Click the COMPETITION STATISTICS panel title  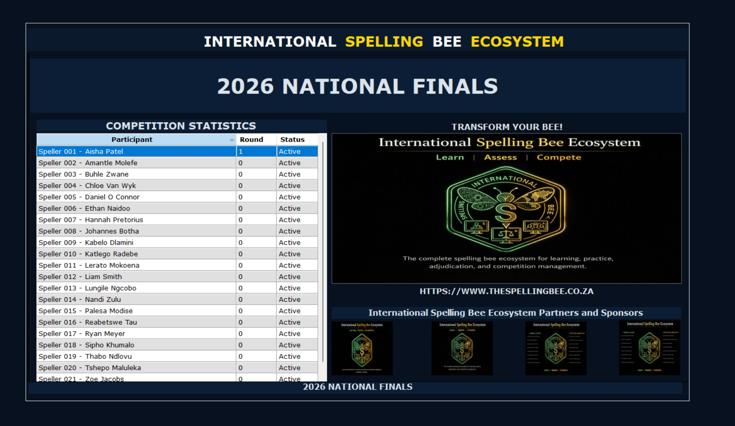pos(181,126)
